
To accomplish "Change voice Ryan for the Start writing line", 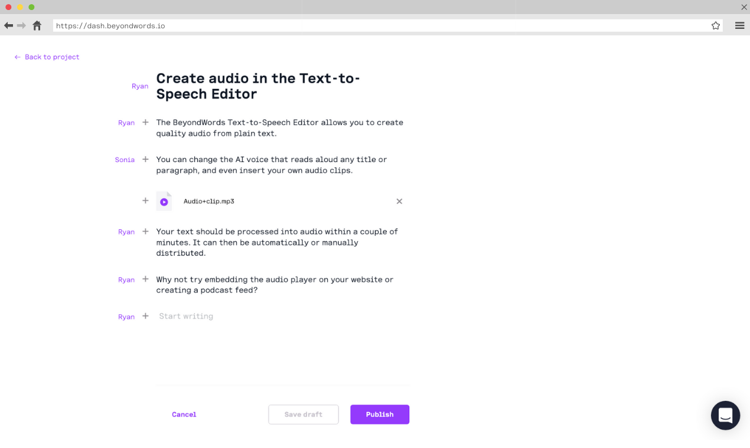I will (126, 317).
